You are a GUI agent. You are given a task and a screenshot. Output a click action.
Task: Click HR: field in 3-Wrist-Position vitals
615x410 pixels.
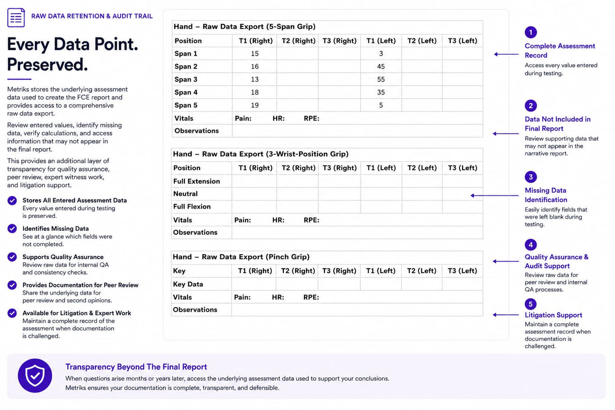coord(278,220)
